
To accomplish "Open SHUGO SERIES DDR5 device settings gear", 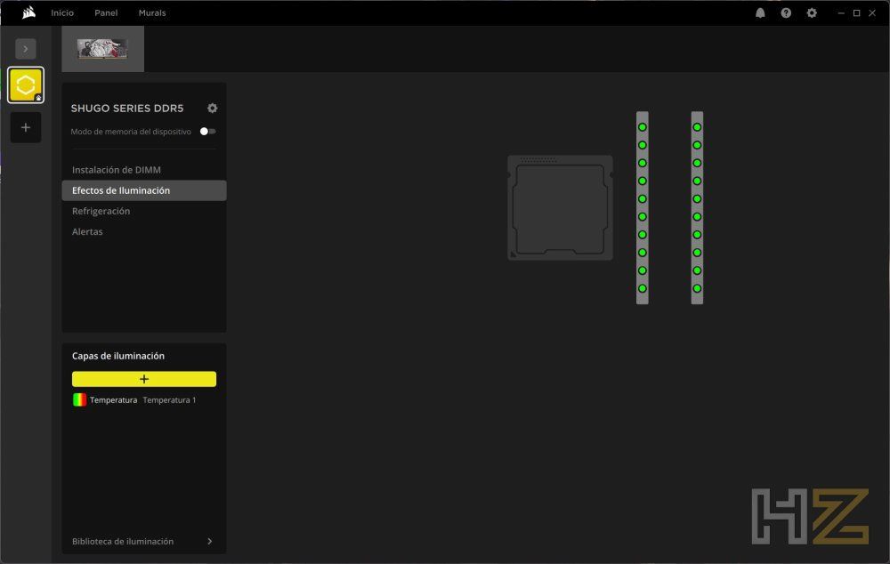I will pyautogui.click(x=213, y=108).
